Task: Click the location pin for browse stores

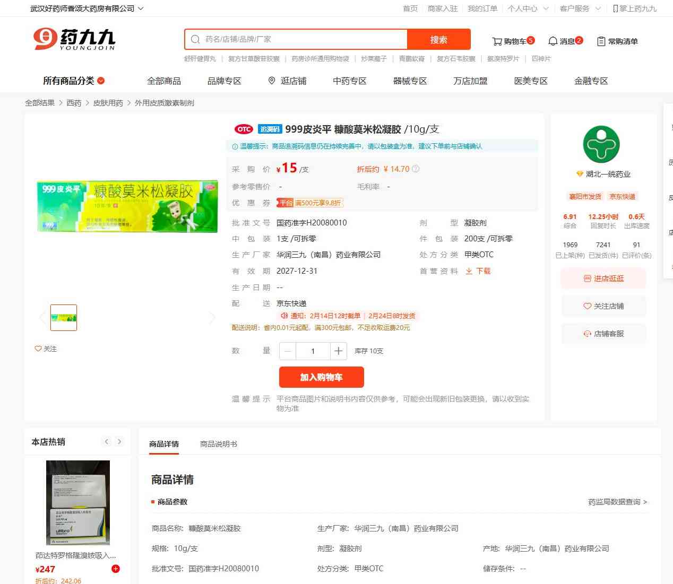Action: 272,81
